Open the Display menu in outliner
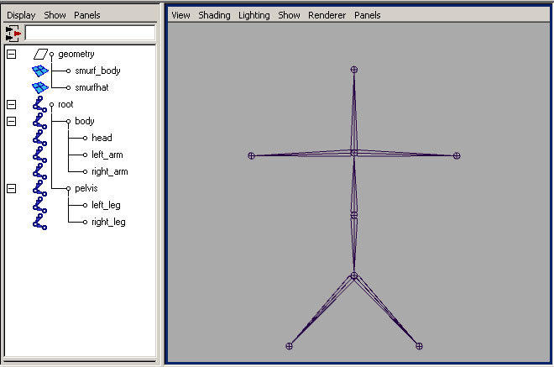 tap(21, 15)
